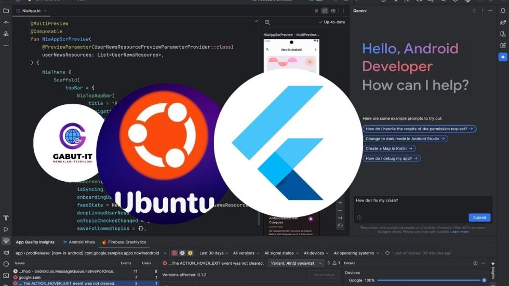Open the Logcat icon in left sidebar
Viewport: 509px width, 286px height.
(6, 253)
